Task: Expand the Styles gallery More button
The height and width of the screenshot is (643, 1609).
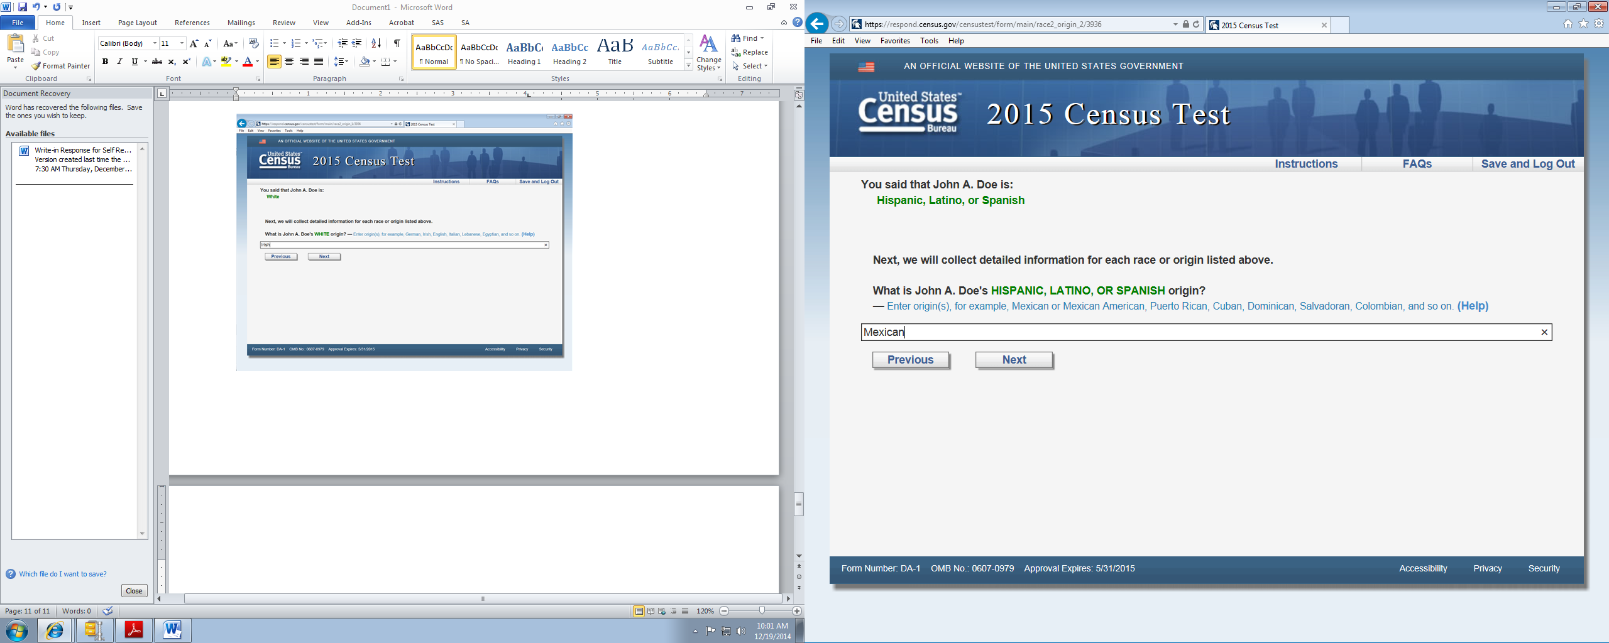Action: (x=689, y=65)
